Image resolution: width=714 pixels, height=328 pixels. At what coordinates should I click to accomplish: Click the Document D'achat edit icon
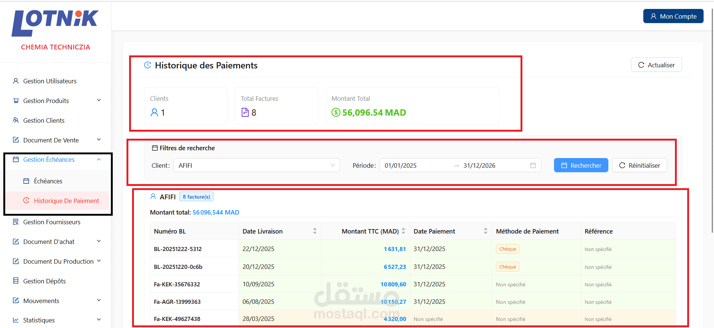pos(16,241)
